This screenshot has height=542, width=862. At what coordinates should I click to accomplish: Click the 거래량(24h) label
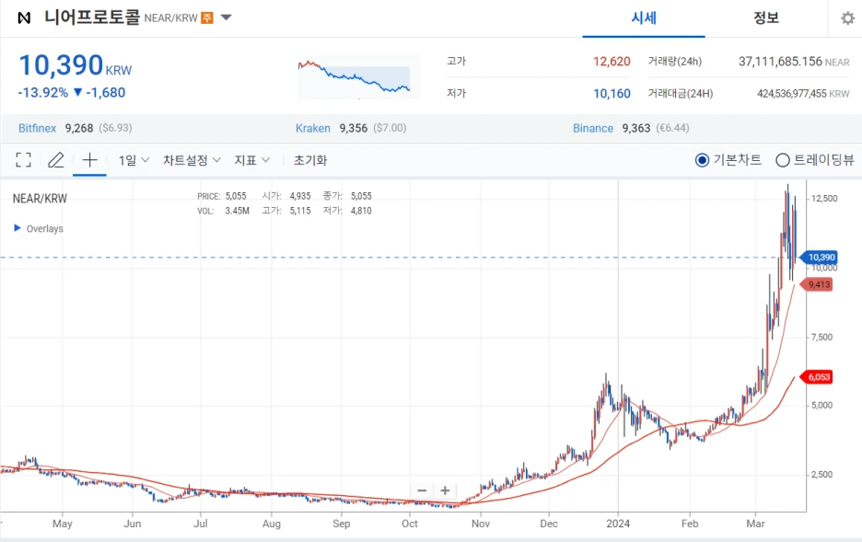pyautogui.click(x=674, y=62)
